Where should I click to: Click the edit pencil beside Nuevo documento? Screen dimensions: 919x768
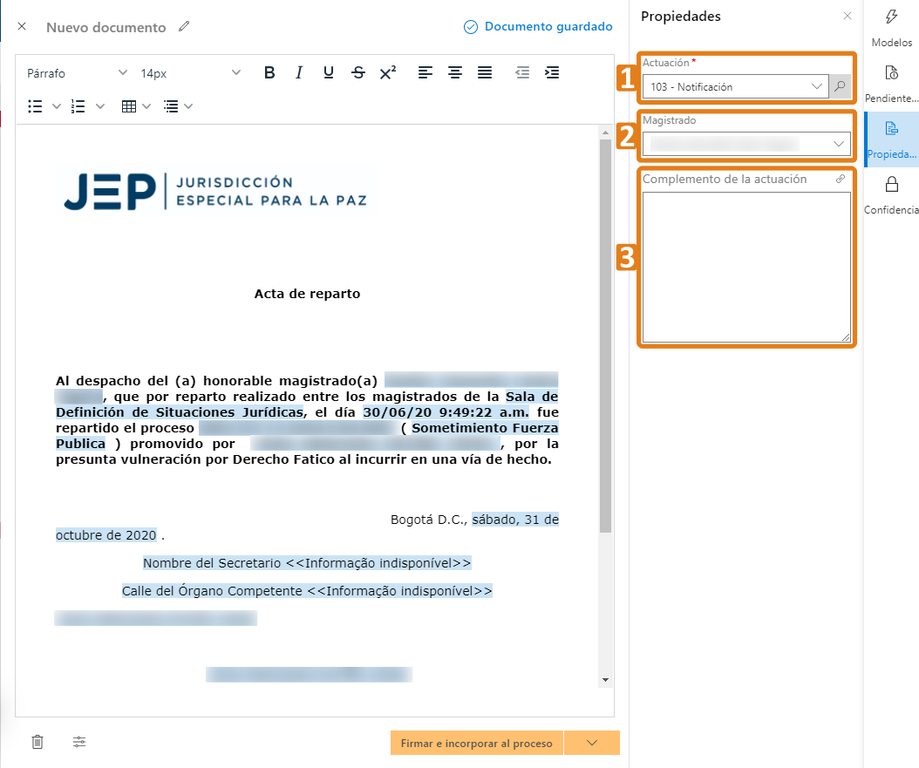183,27
